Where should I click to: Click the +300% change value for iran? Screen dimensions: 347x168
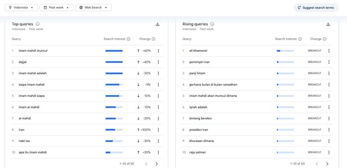[x=146, y=130]
